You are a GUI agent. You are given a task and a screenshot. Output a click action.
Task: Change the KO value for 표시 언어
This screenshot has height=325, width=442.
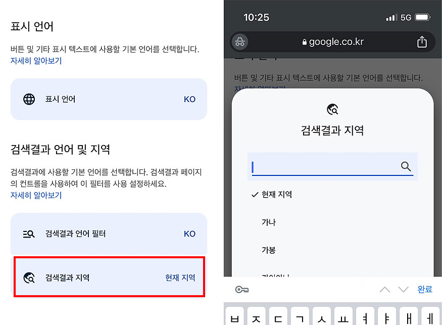pos(189,99)
